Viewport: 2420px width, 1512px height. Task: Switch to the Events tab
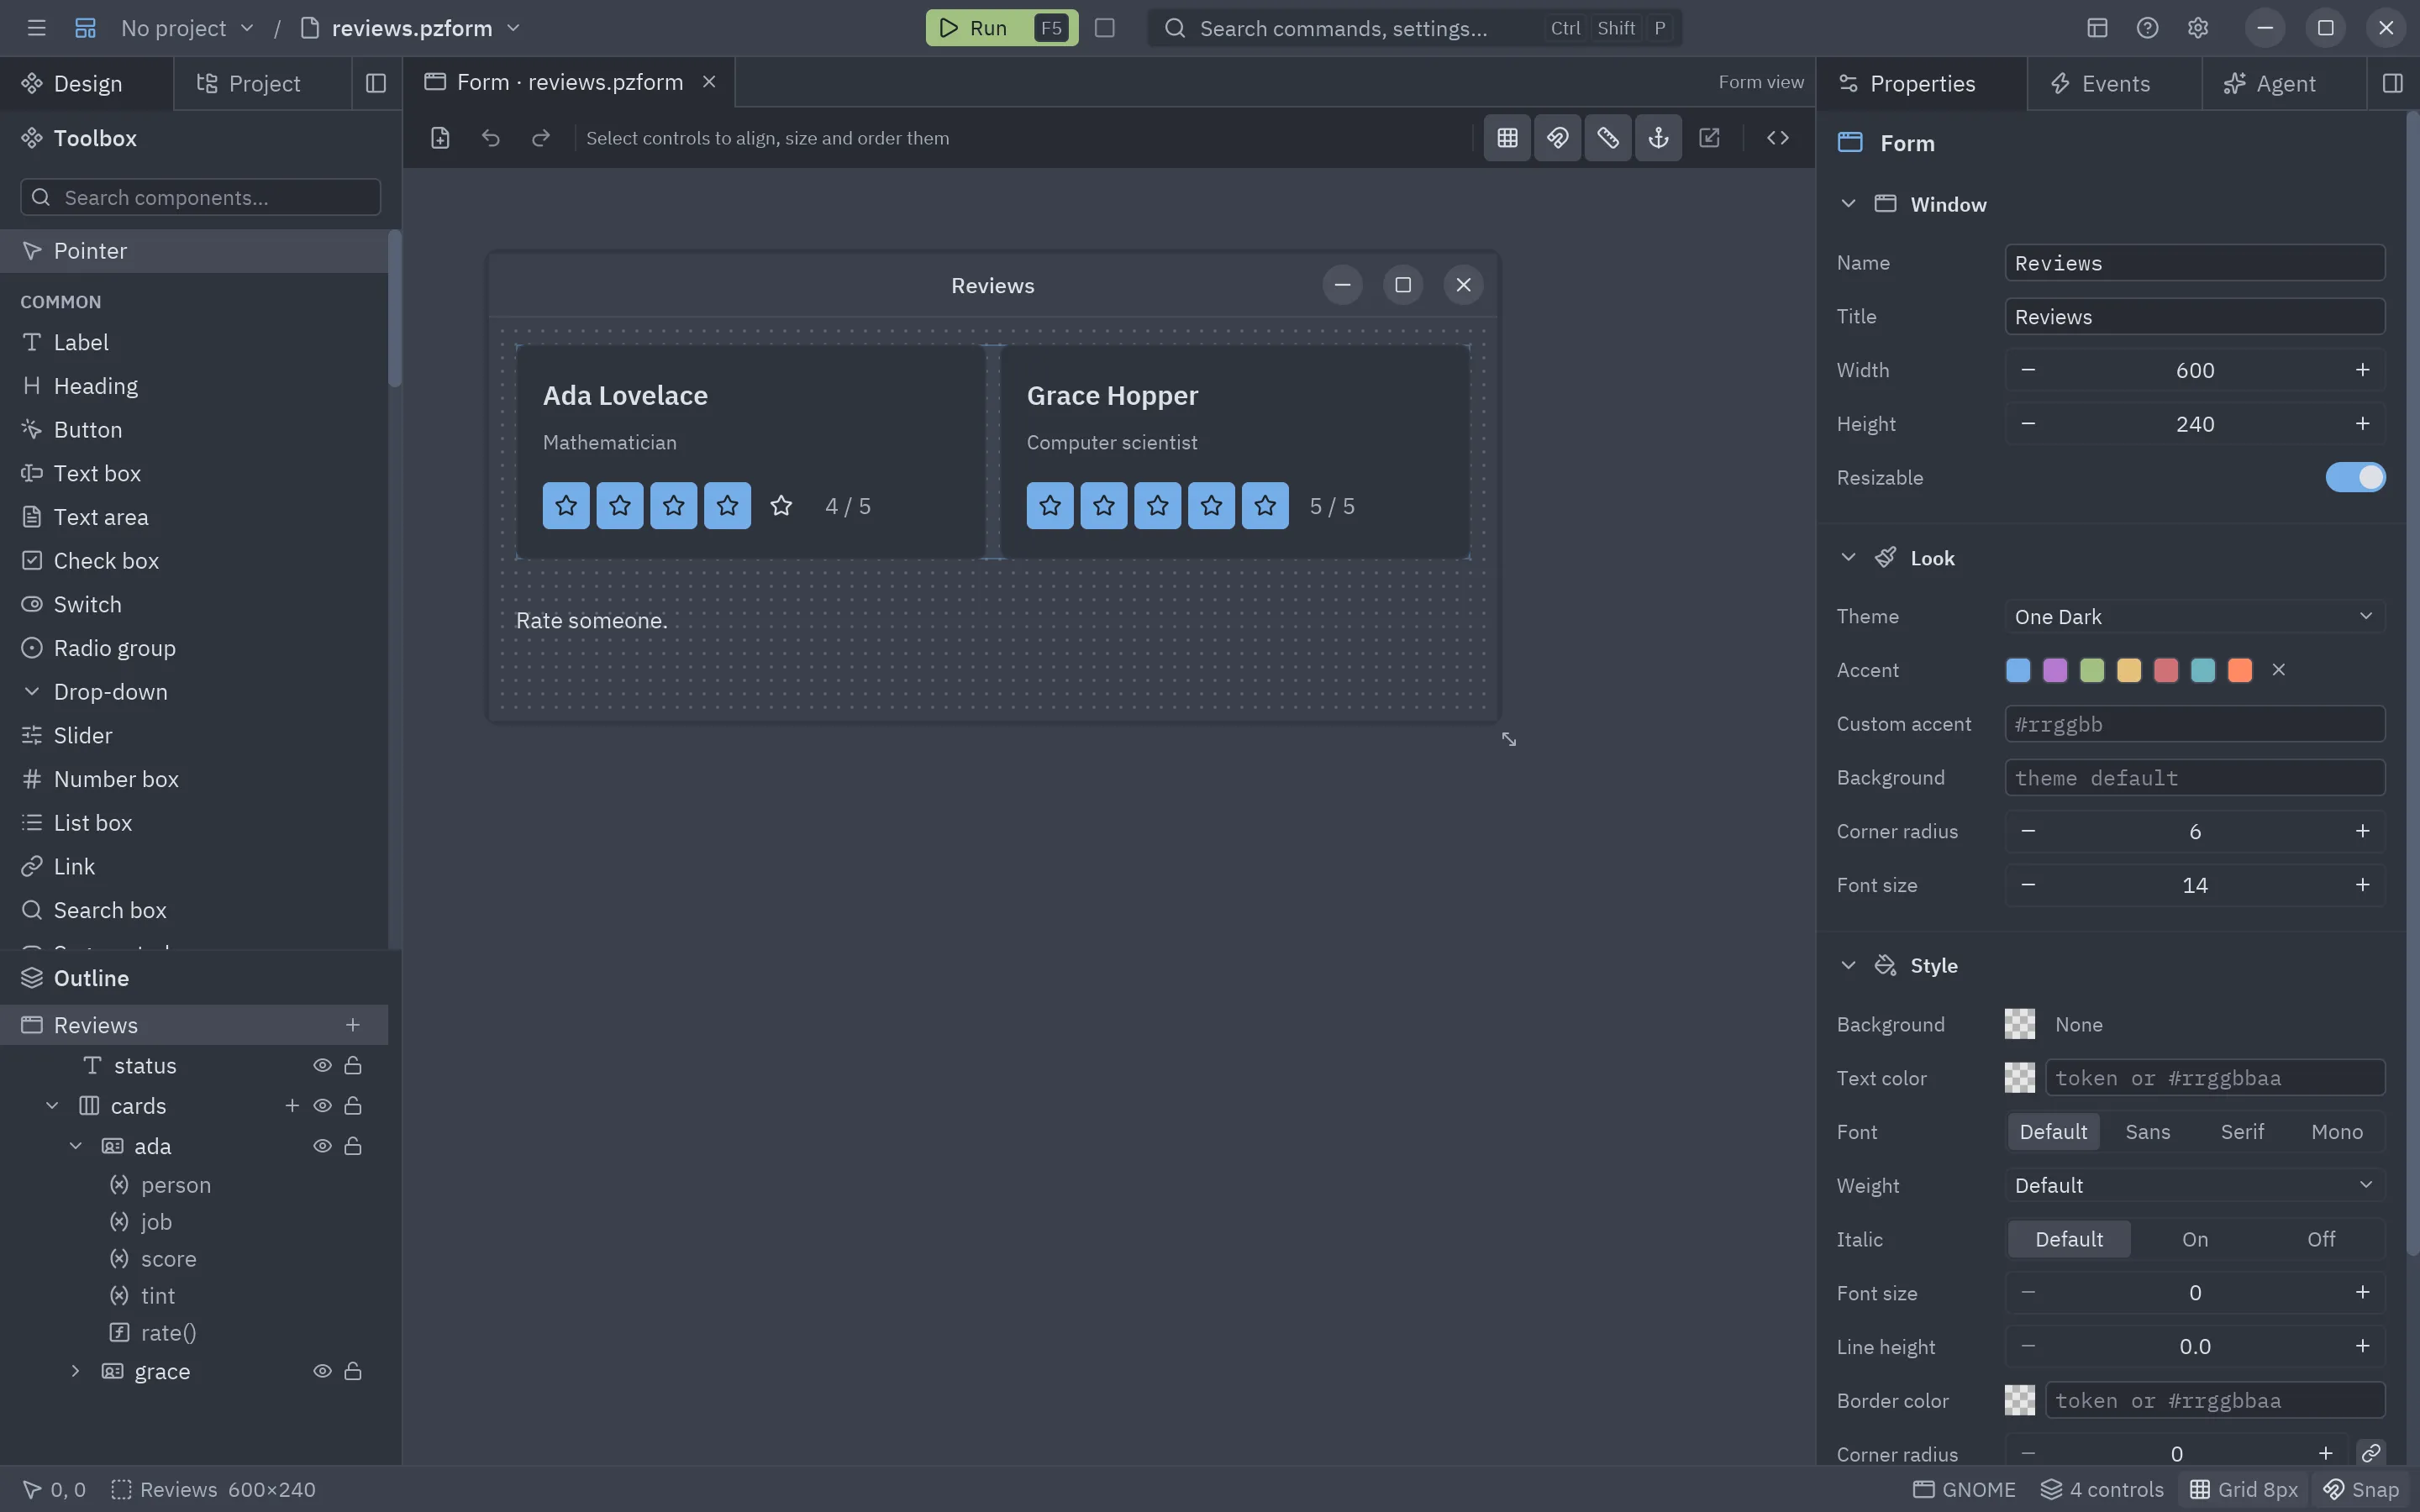2114,84
